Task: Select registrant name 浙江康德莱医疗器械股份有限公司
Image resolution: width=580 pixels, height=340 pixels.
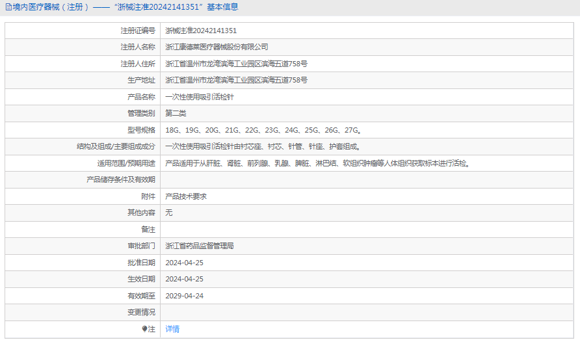Action: pos(217,47)
